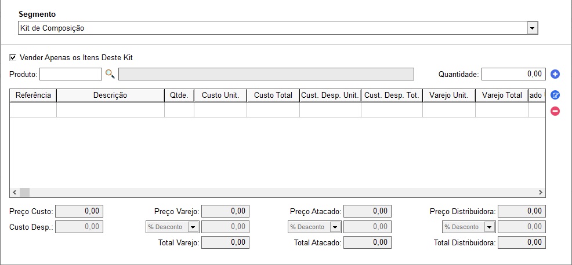Expand the % Desconto dropdown under Preço Varejo
Image resolution: width=572 pixels, height=265 pixels.
[x=193, y=227]
